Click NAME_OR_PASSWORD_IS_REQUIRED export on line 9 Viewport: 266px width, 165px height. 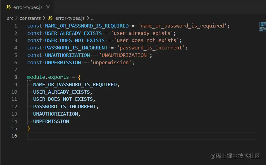tap(75, 85)
